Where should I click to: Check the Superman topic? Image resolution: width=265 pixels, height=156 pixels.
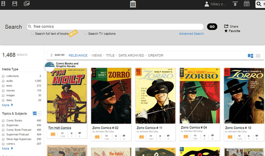pos(3,125)
